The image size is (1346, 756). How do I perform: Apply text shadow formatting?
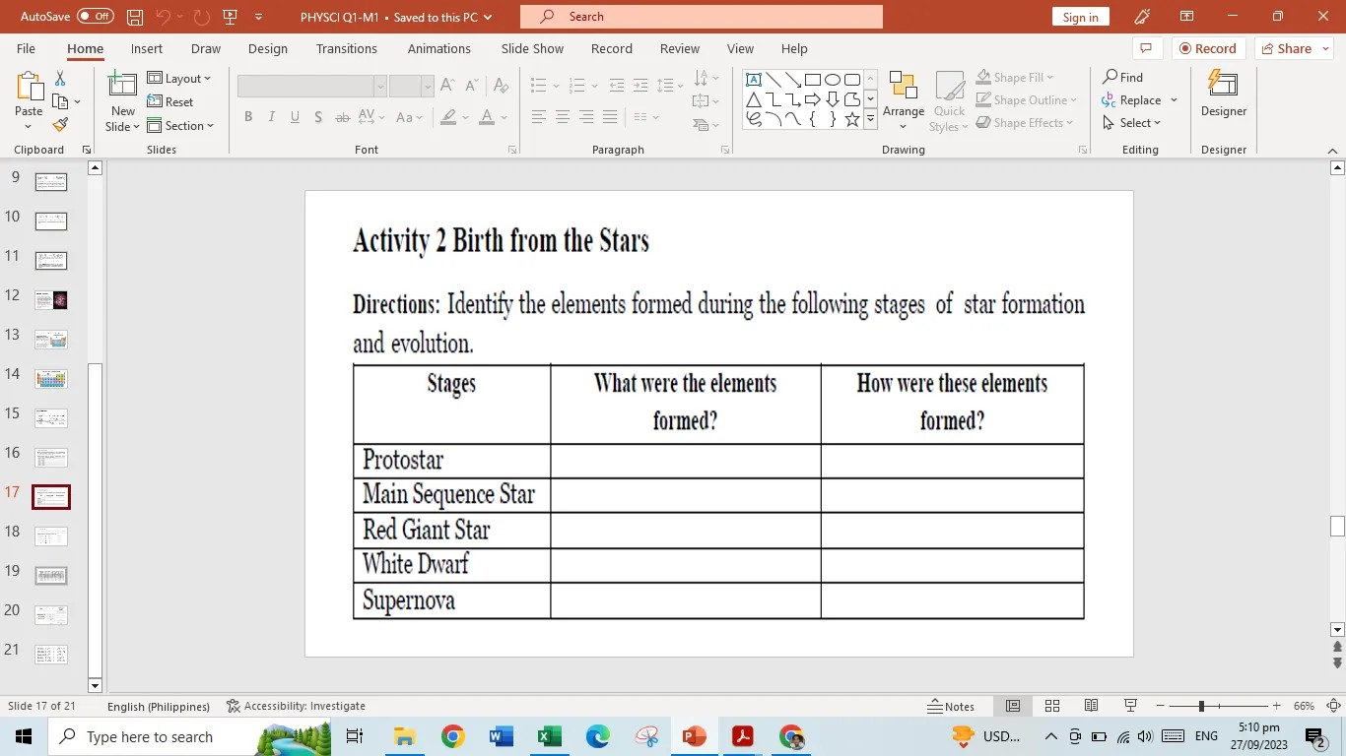(317, 117)
